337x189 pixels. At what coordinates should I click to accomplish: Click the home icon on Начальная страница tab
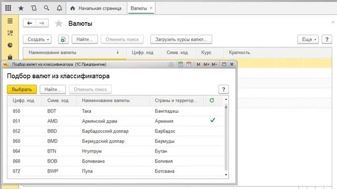[73, 8]
